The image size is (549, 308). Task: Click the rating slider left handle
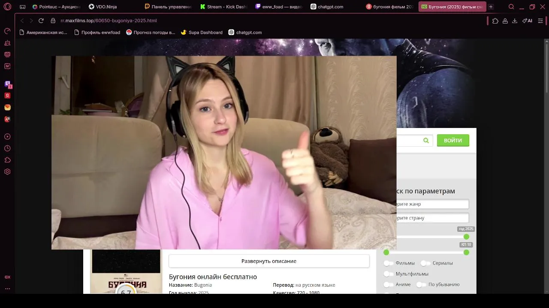tap(386, 252)
